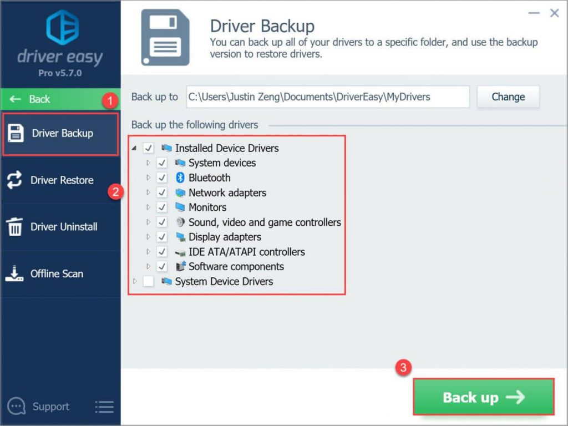Switch to Driver Restore section
568x426 pixels.
(60, 180)
